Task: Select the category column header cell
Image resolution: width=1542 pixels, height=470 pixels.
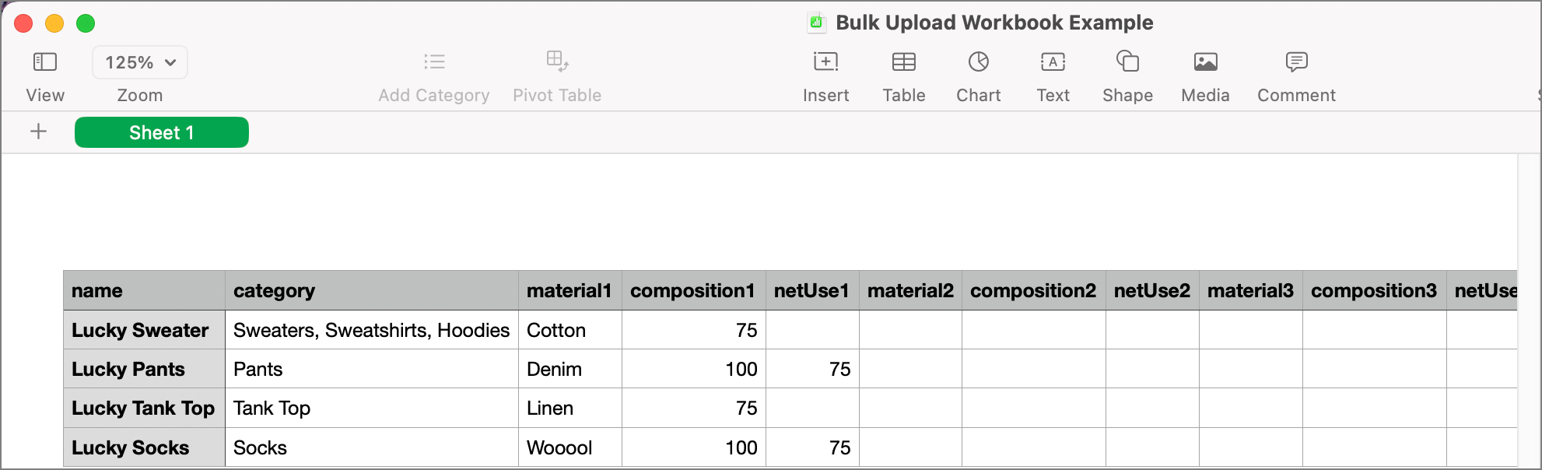Action: click(x=372, y=290)
